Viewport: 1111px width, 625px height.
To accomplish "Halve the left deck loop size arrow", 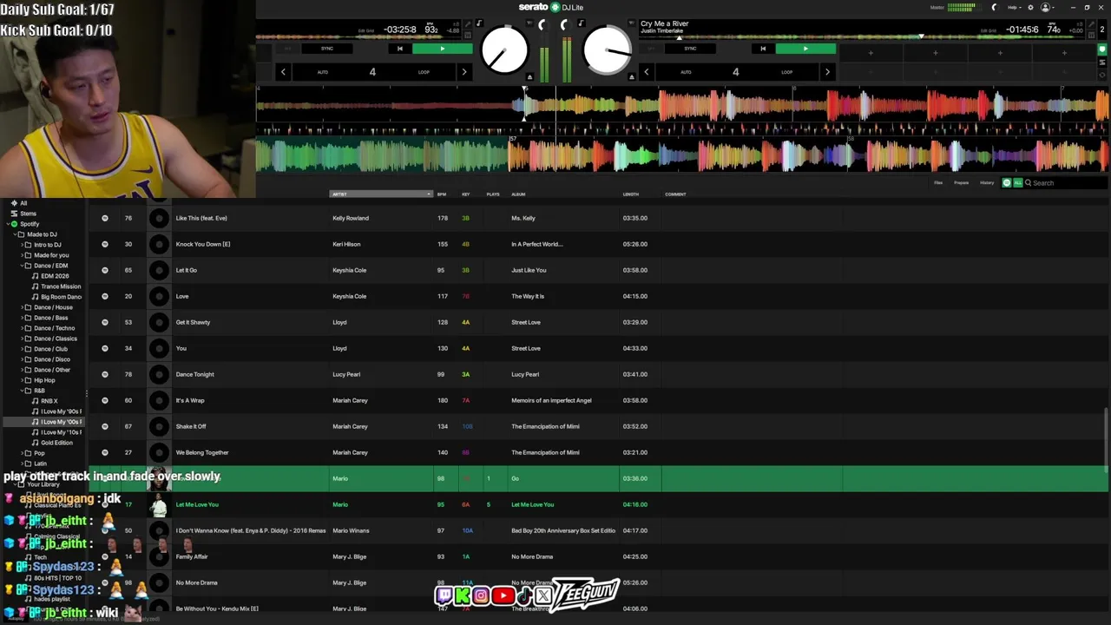I will point(283,72).
